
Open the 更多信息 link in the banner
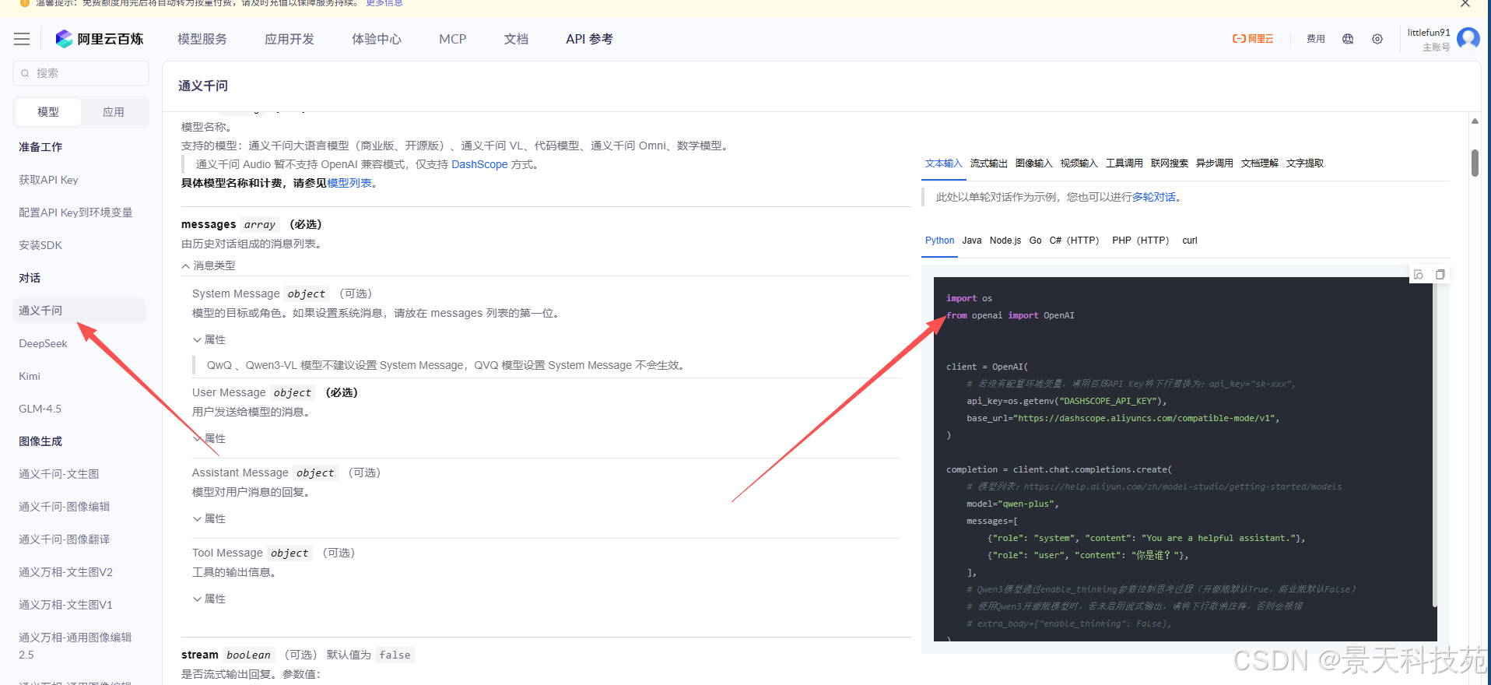pos(384,3)
